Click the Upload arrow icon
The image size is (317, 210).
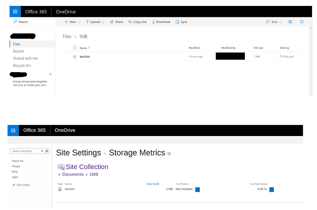coord(87,22)
